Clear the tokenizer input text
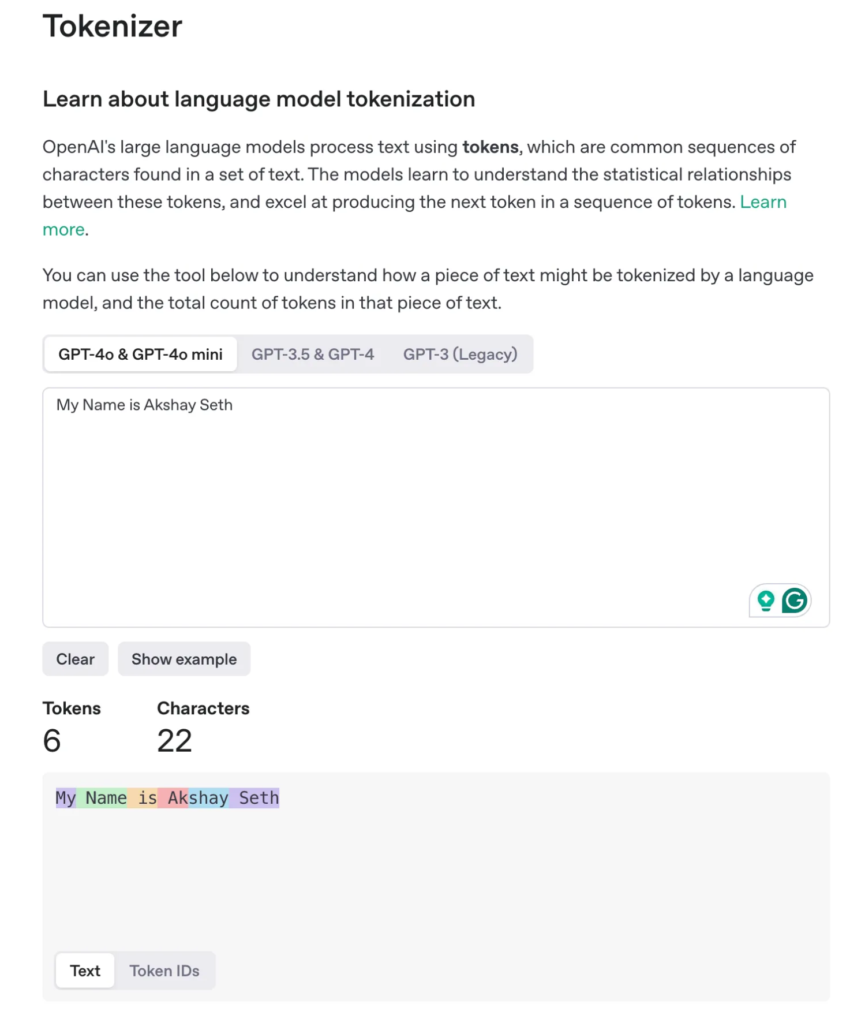The height and width of the screenshot is (1022, 861). point(76,659)
